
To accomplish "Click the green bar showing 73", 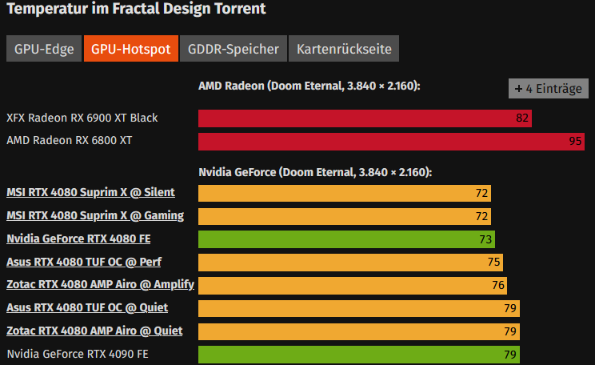I will pyautogui.click(x=346, y=239).
